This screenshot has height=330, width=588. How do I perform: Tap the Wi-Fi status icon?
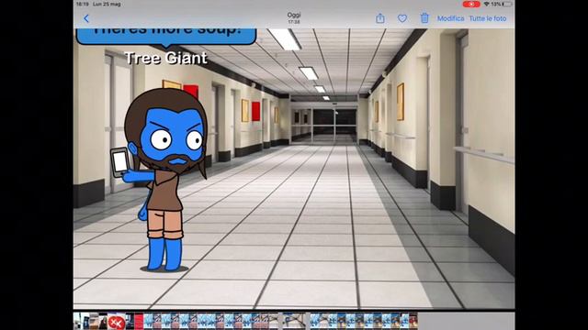[486, 4]
